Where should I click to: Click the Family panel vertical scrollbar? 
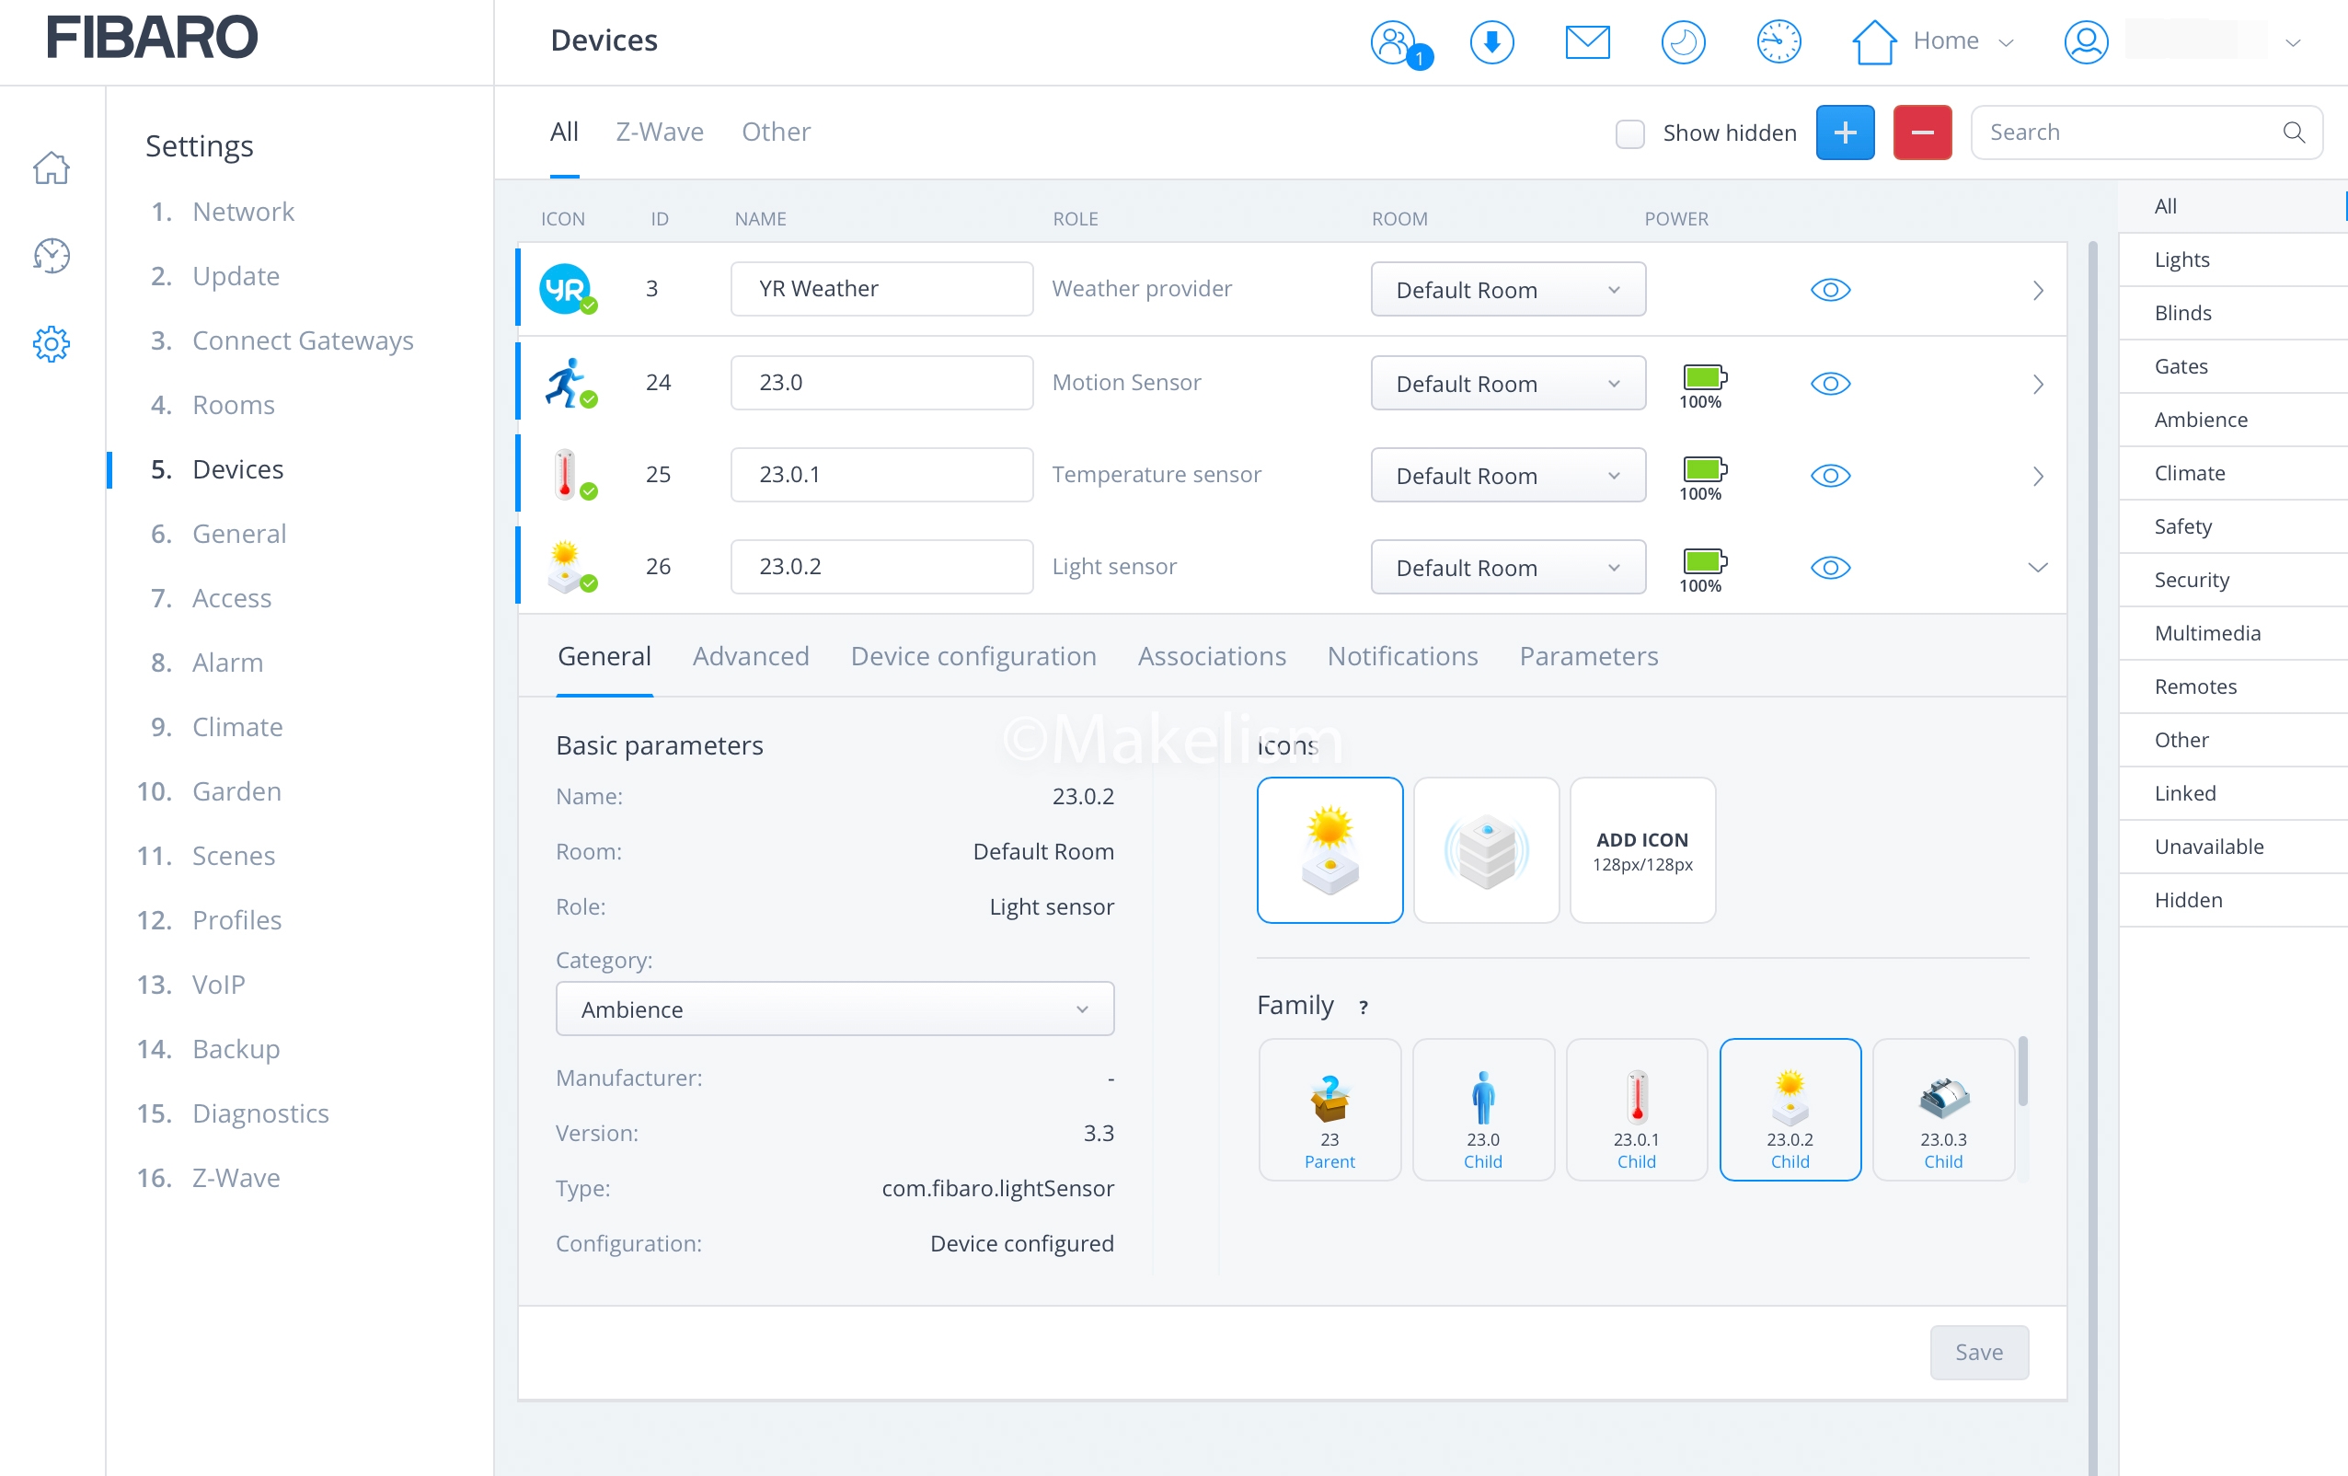[x=2022, y=1073]
